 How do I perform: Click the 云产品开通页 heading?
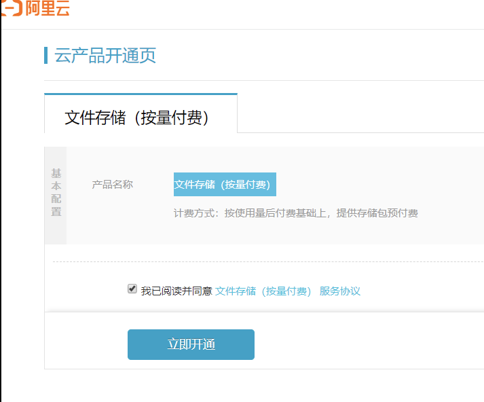coord(105,56)
